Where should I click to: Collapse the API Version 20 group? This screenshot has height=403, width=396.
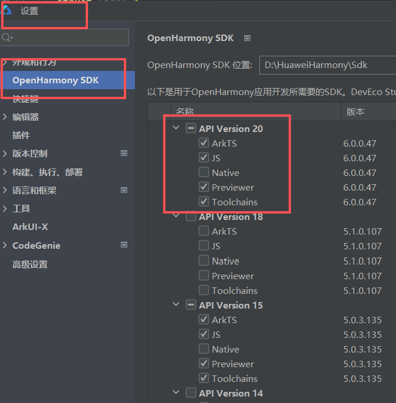point(176,127)
